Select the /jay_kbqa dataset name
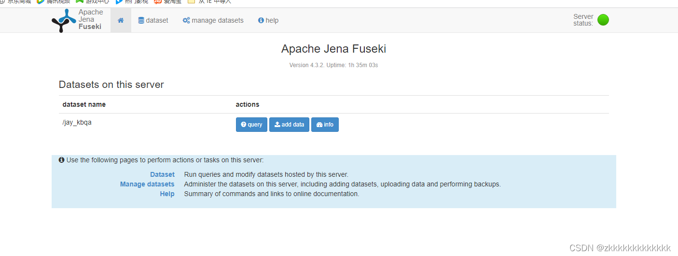The height and width of the screenshot is (256, 678). pyautogui.click(x=77, y=123)
